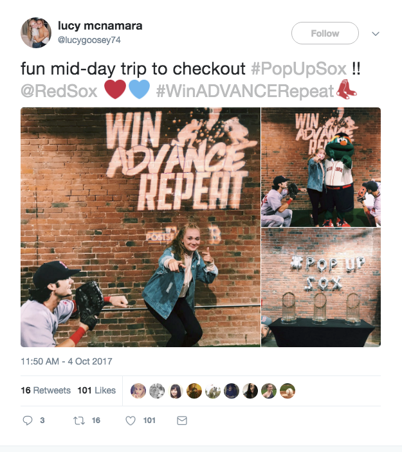Open the large Win Advance Repeat photo
Viewport: 402px width, 452px height.
point(140,227)
